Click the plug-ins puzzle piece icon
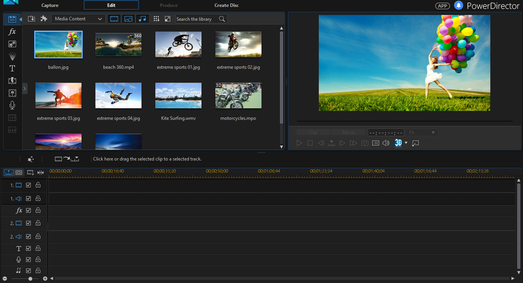Viewport: 523px width, 283px height. pyautogui.click(x=44, y=19)
